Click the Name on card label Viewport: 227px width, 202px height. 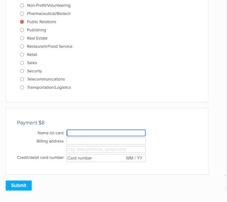coord(51,133)
